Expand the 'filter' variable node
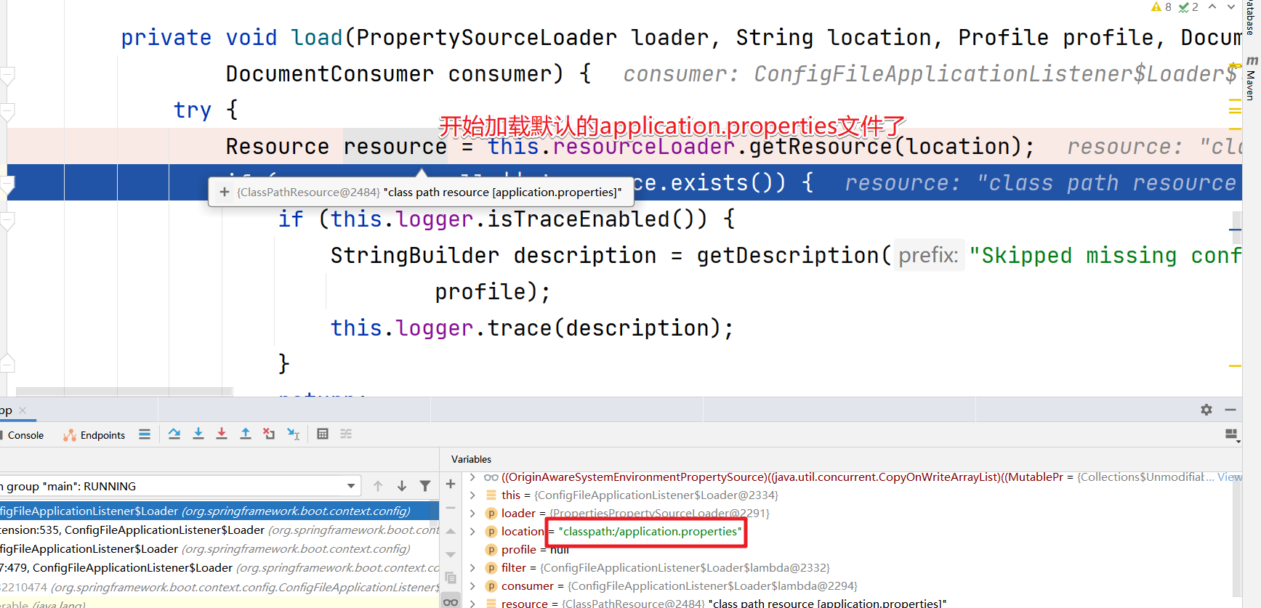This screenshot has height=608, width=1261. click(472, 568)
